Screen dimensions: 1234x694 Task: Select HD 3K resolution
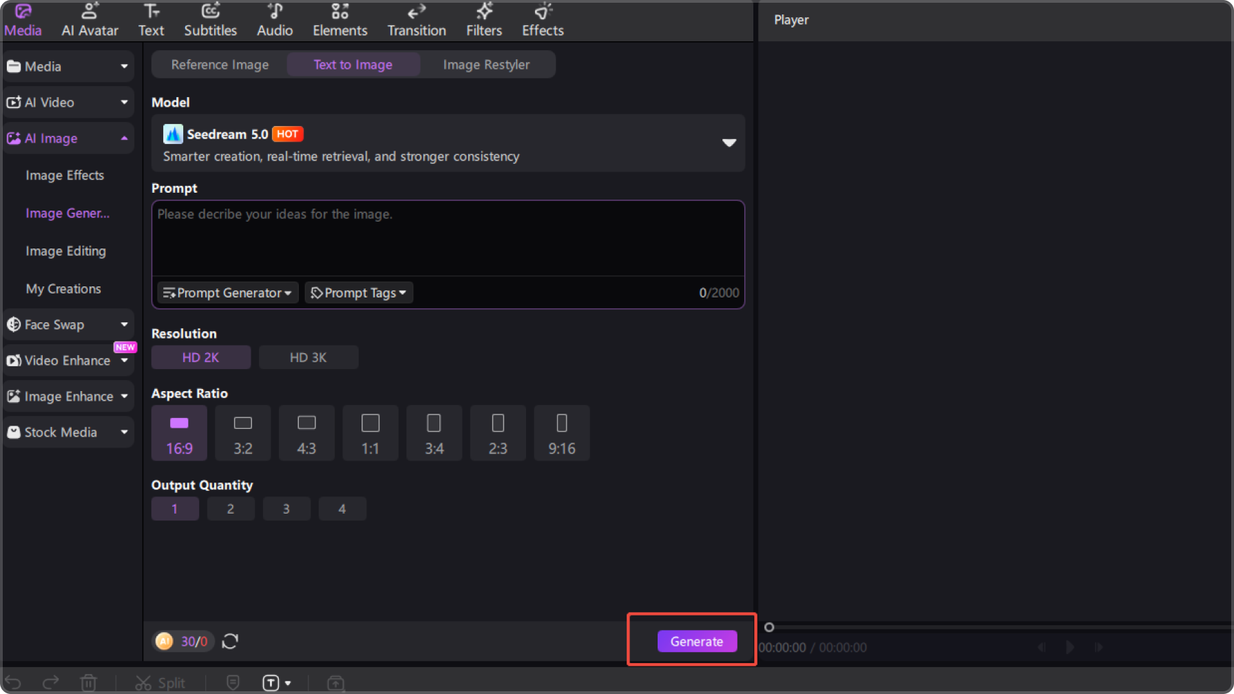308,357
